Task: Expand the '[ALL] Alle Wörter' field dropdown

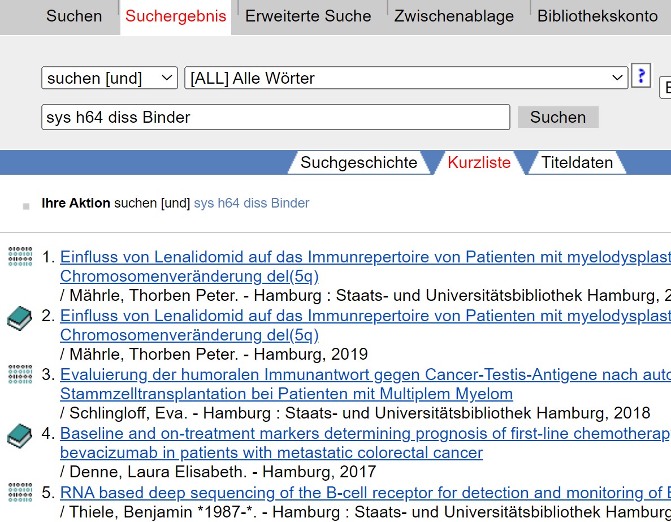Action: pos(406,78)
